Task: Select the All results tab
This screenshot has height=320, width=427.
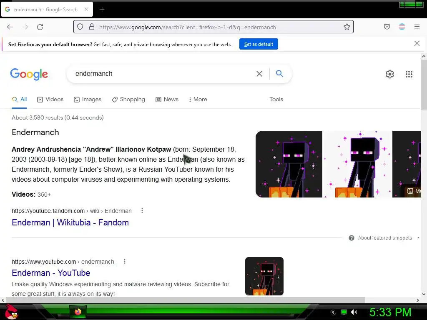Action: coord(19,100)
